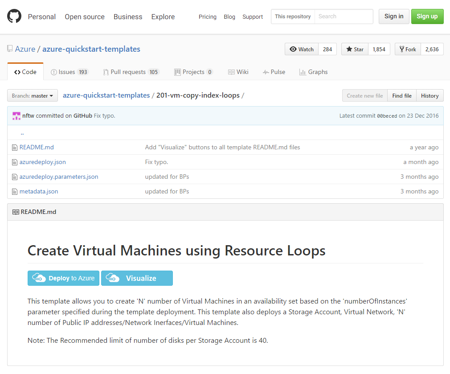
Task: Focus the Search input field
Action: click(x=344, y=16)
